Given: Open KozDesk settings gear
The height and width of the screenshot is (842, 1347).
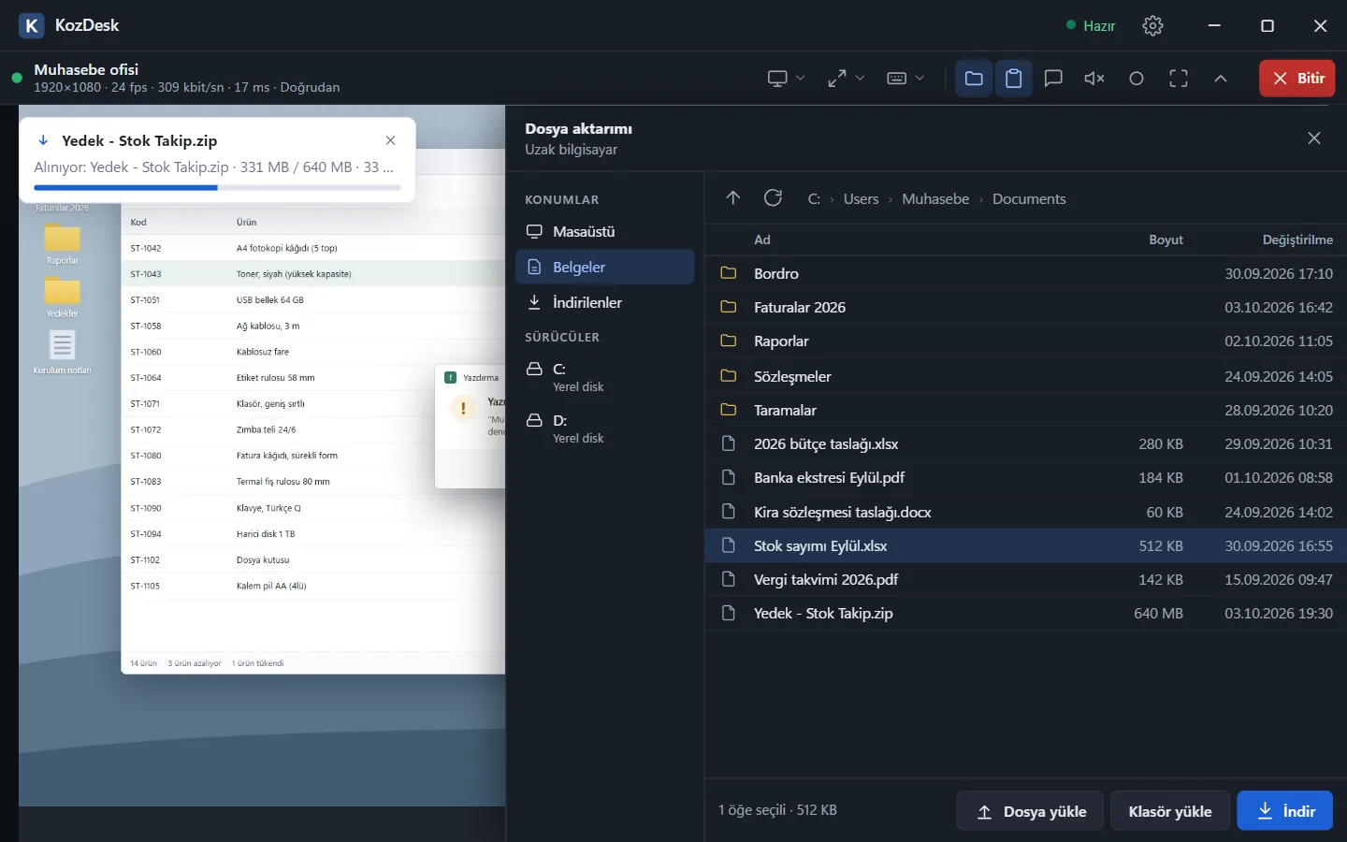Looking at the screenshot, I should click(1152, 26).
